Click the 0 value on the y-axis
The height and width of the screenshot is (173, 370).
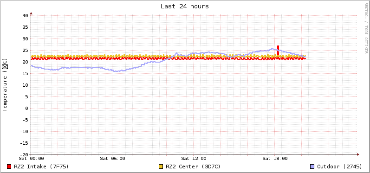coord(26,108)
